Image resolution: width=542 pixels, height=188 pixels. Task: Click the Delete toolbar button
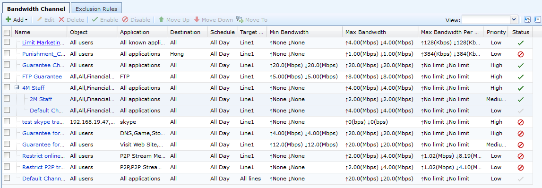[x=71, y=20]
